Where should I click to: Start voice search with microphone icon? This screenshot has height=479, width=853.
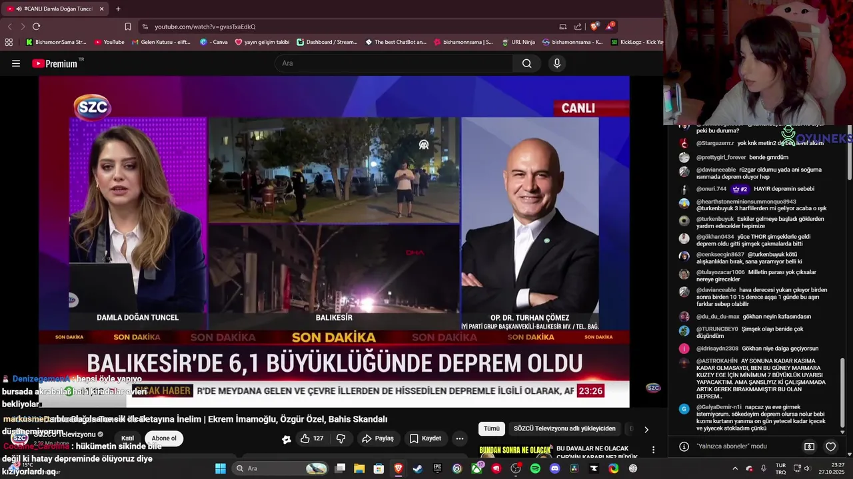(557, 63)
